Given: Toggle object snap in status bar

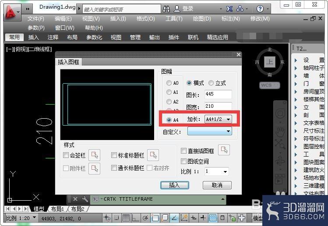Looking at the screenshot, I should [155, 218].
